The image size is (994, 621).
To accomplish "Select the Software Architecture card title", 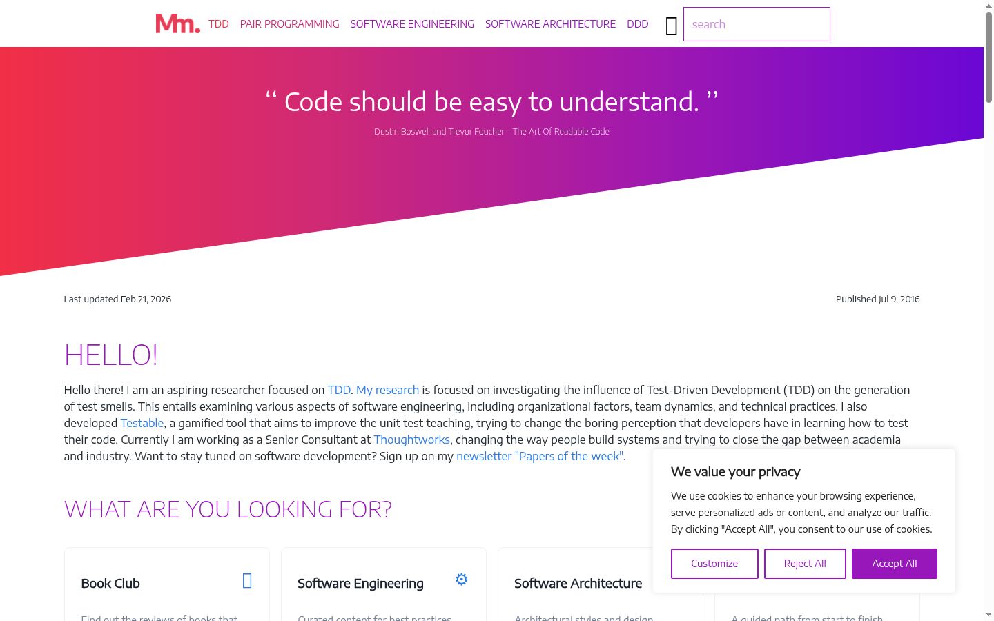I will point(578,583).
